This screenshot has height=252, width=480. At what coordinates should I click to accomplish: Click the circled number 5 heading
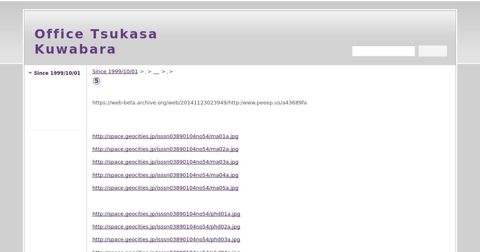pyautogui.click(x=96, y=81)
